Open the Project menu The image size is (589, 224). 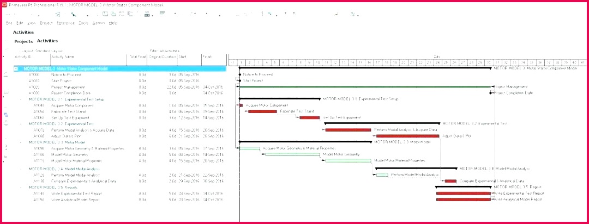coord(46,23)
